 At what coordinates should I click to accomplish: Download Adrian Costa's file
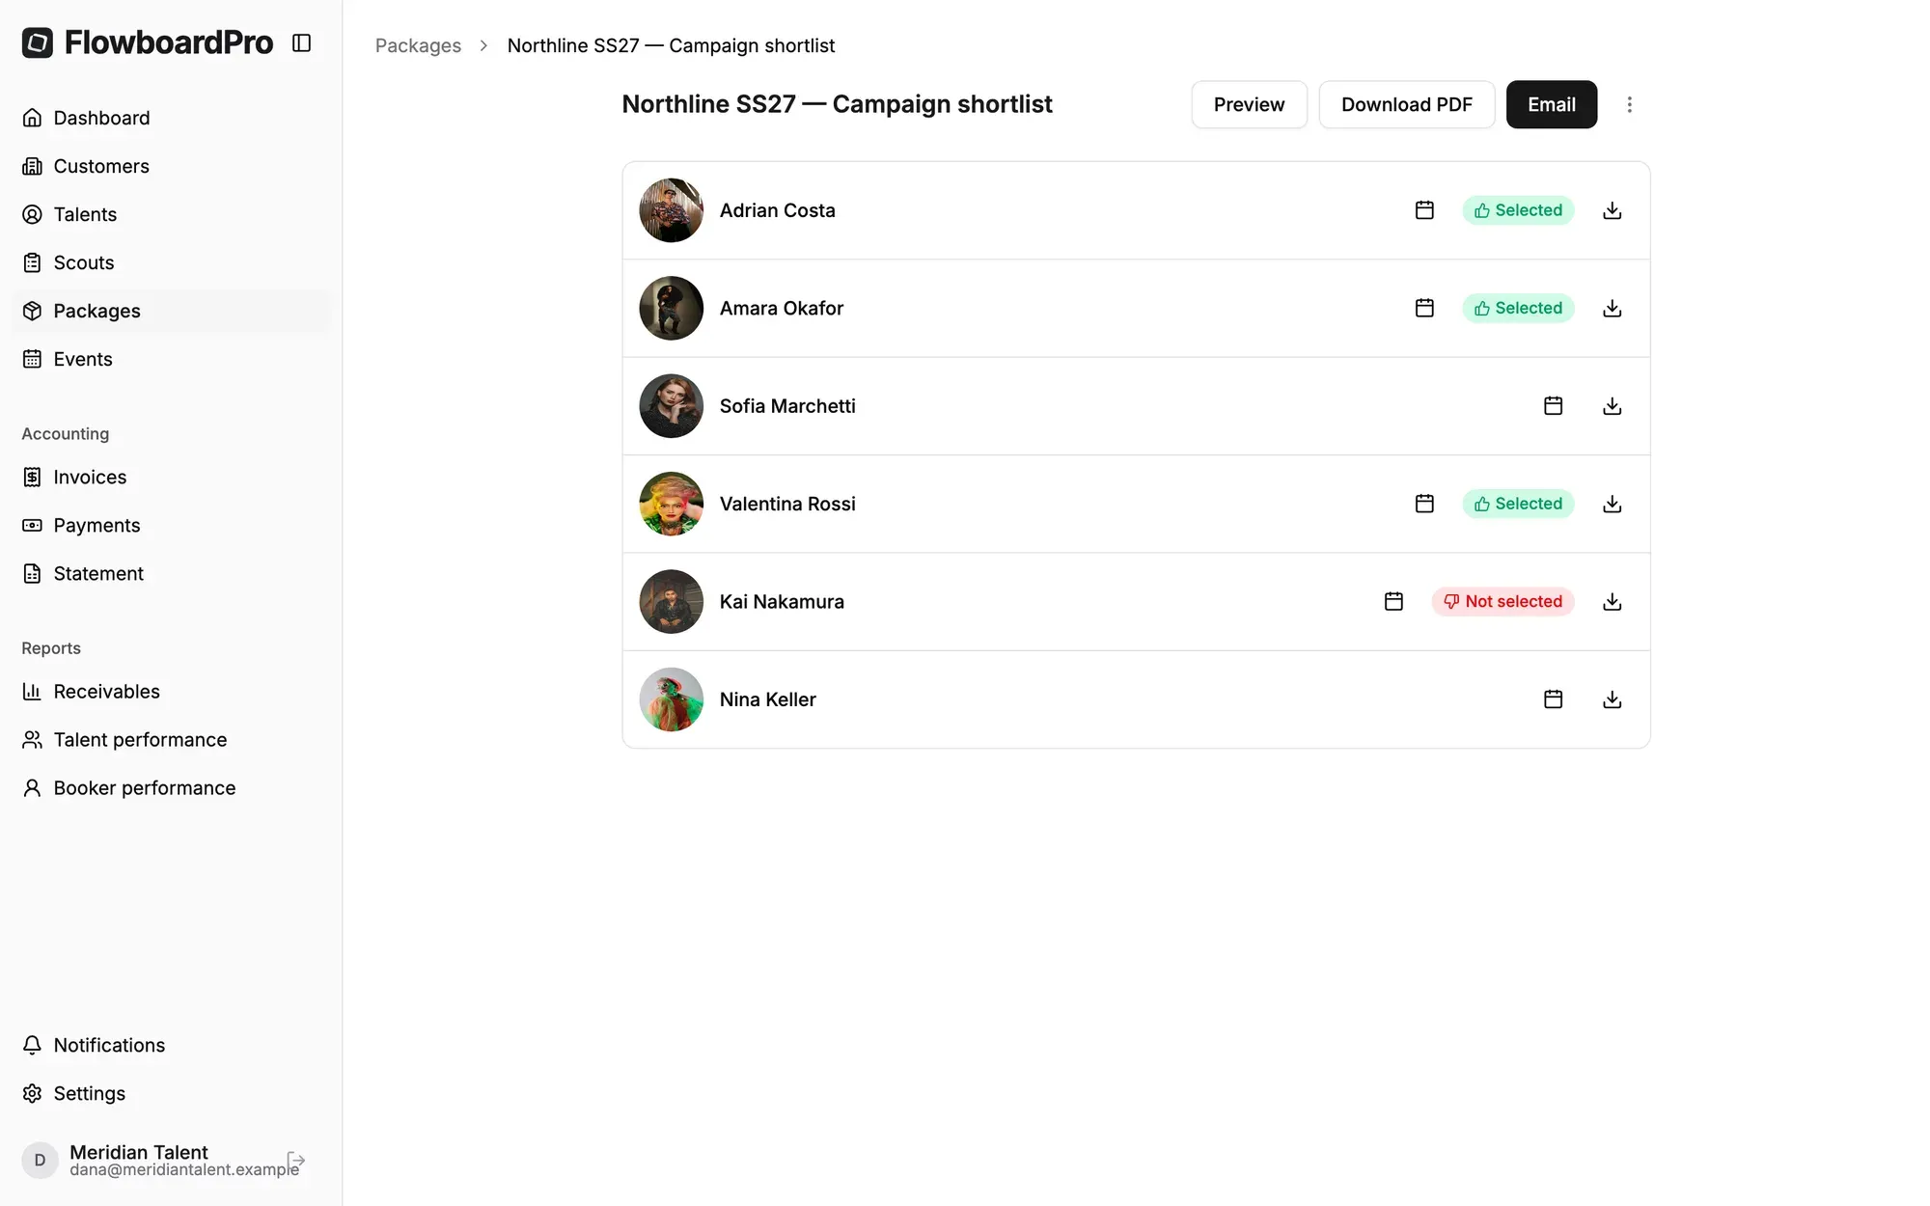click(1612, 210)
